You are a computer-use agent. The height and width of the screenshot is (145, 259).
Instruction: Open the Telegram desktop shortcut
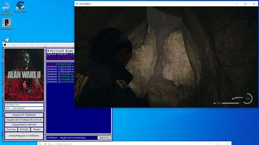point(6,40)
